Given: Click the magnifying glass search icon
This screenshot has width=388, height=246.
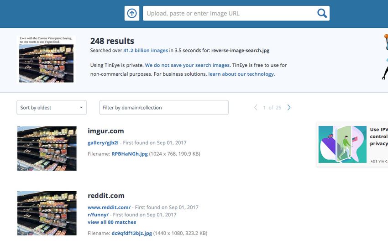Looking at the screenshot, I should [x=322, y=13].
